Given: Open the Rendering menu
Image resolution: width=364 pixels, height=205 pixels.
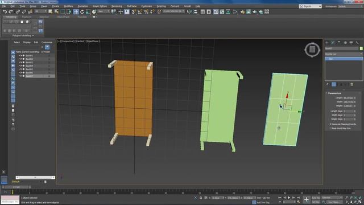Looking at the screenshot, I should pos(117,6).
